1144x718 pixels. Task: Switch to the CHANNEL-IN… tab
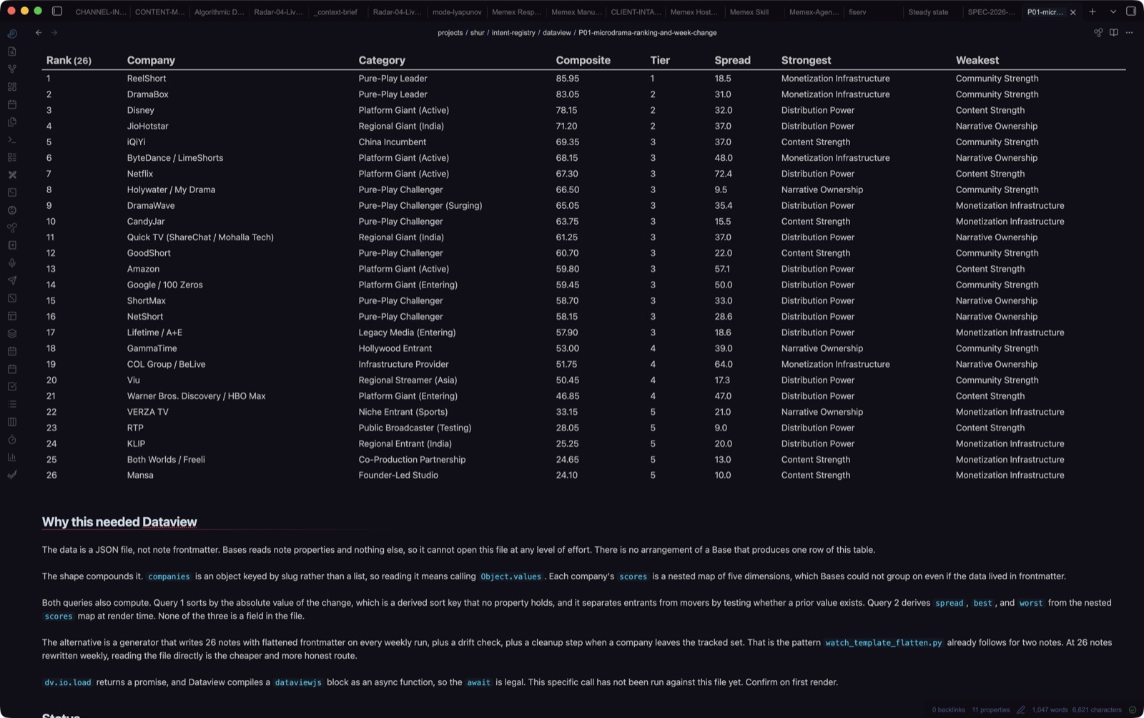click(x=101, y=12)
